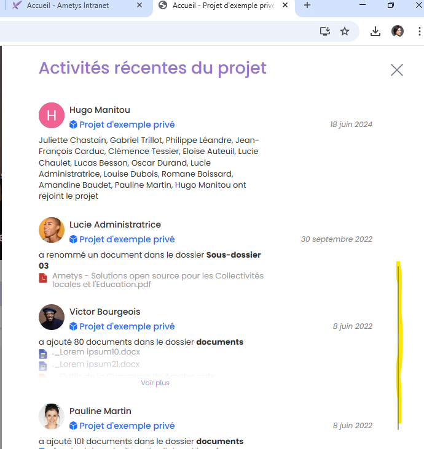424x449 pixels.
Task: Click Pauline Martin's profile photo
Action: [x=52, y=416]
